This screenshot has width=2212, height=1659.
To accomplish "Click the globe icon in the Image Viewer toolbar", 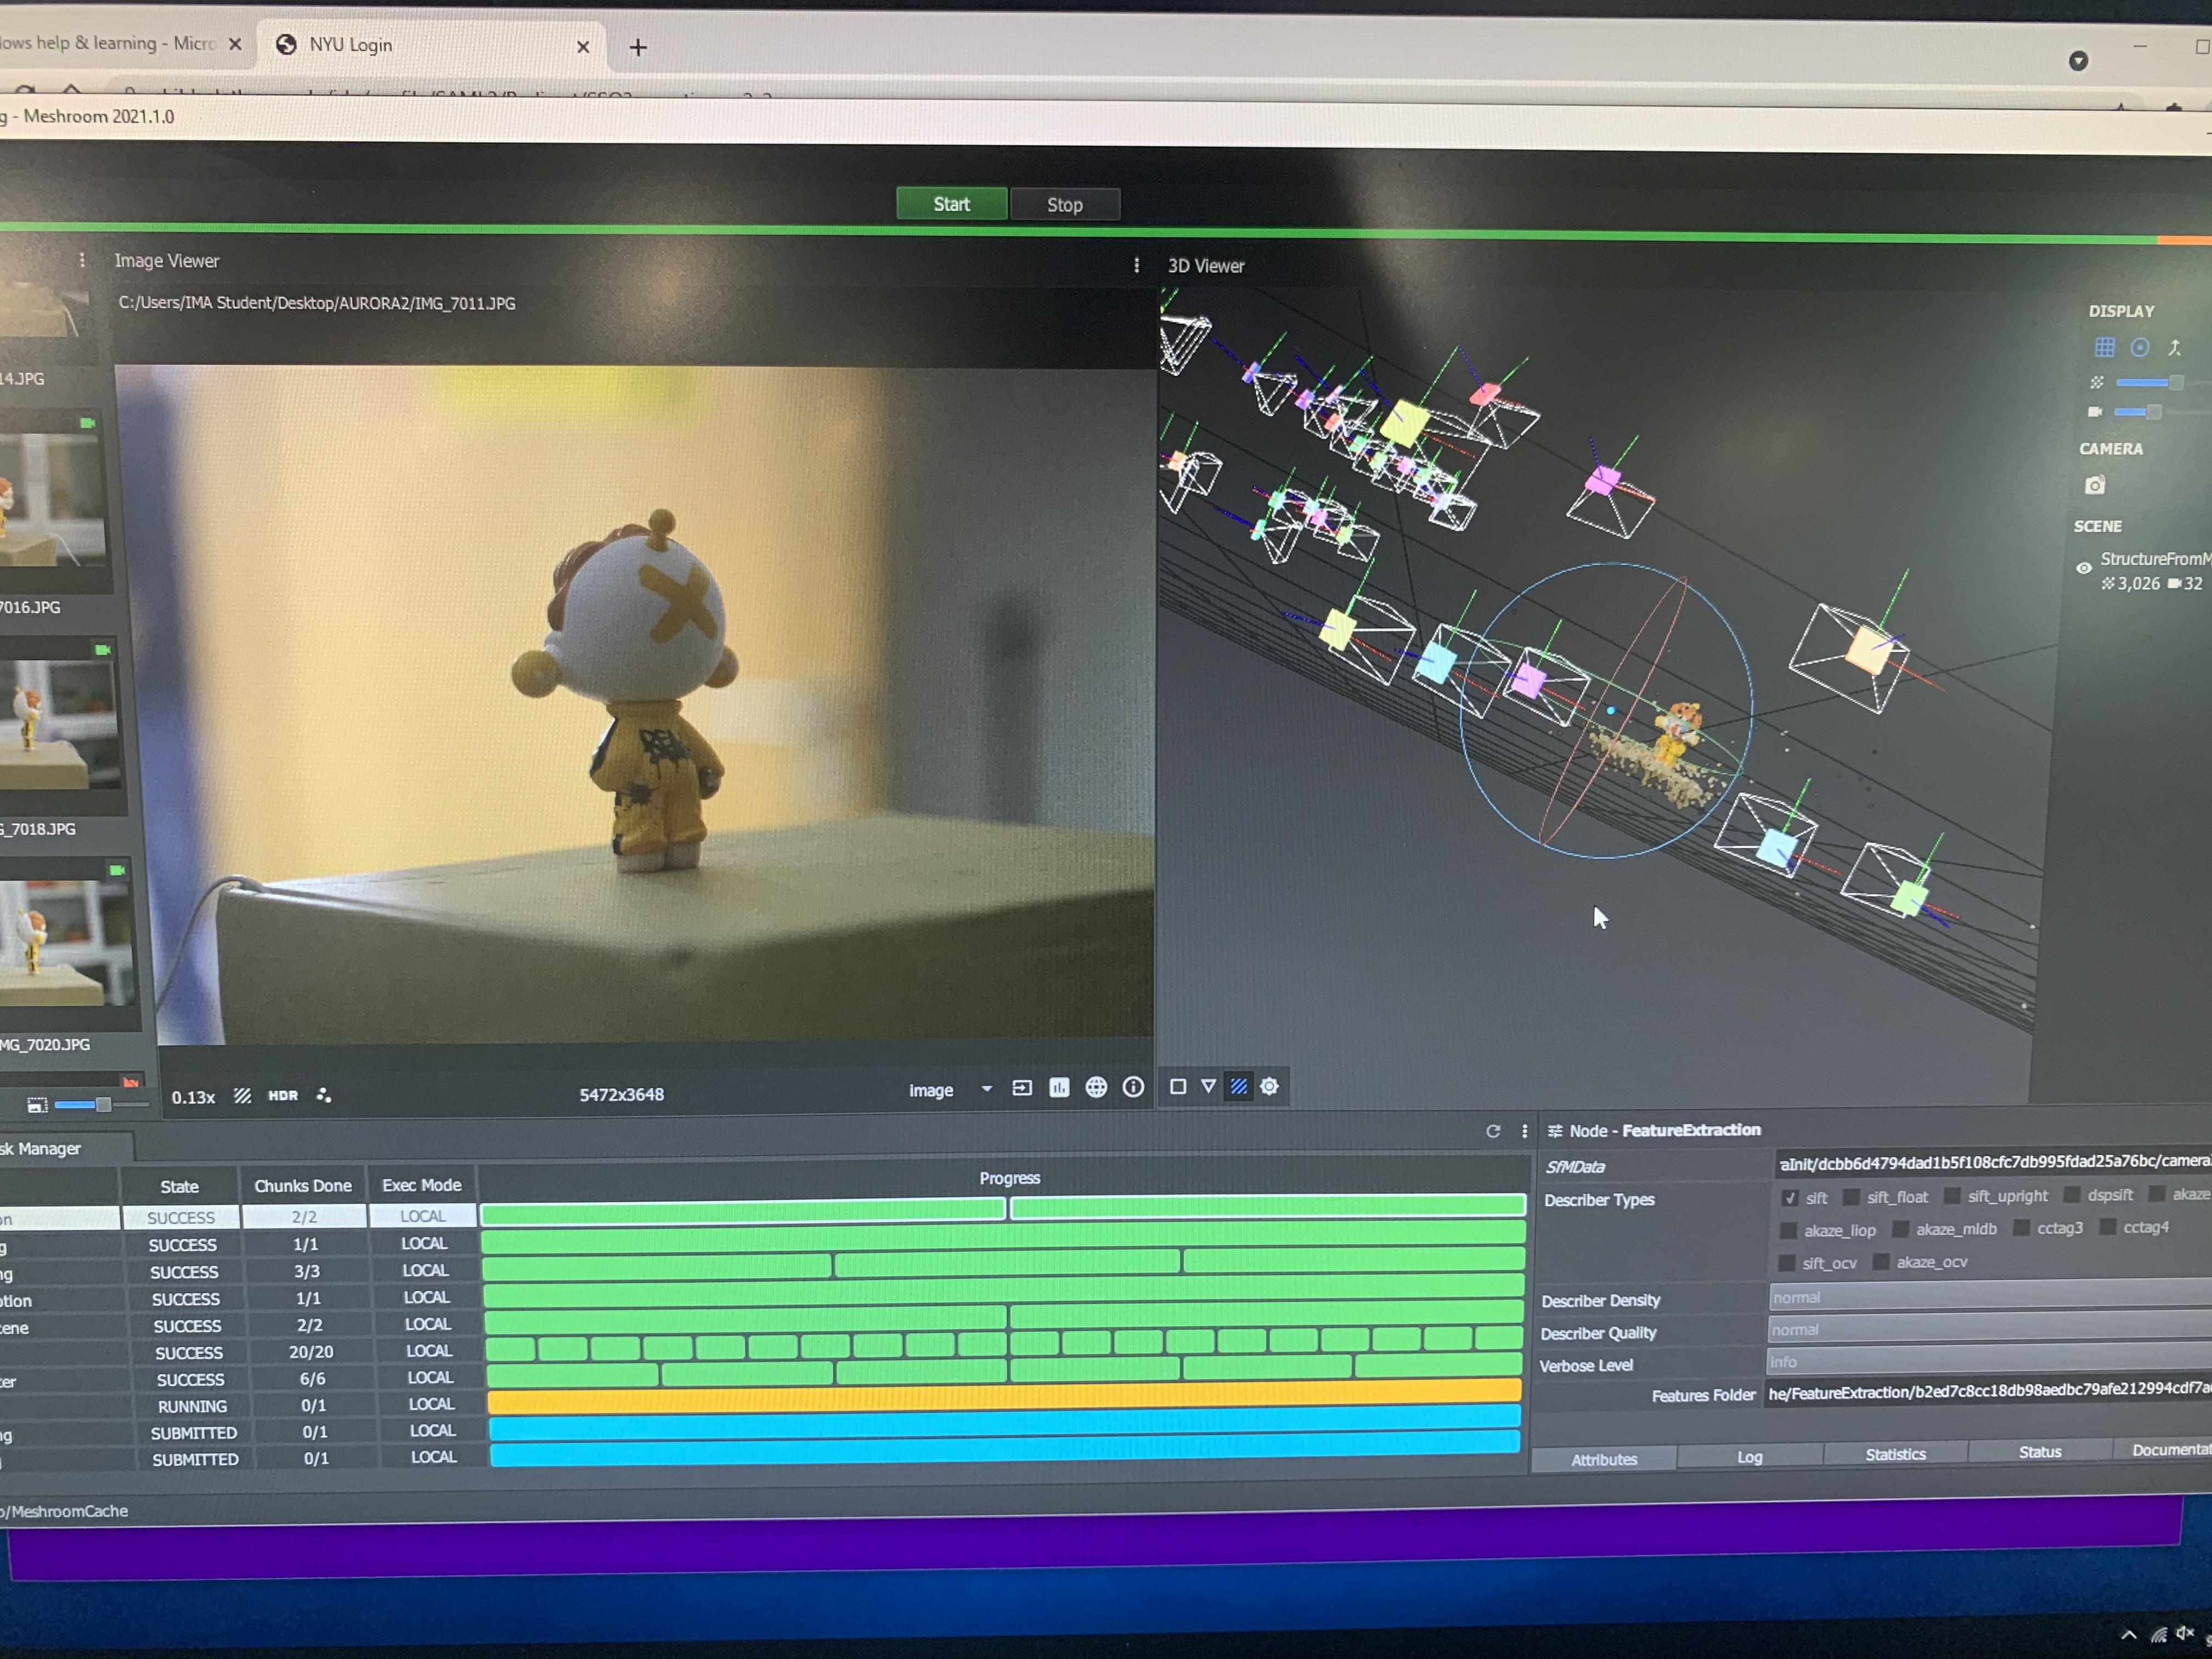I will click(1096, 1087).
